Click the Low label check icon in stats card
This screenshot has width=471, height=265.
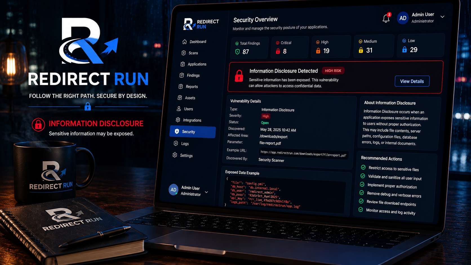pos(404,41)
